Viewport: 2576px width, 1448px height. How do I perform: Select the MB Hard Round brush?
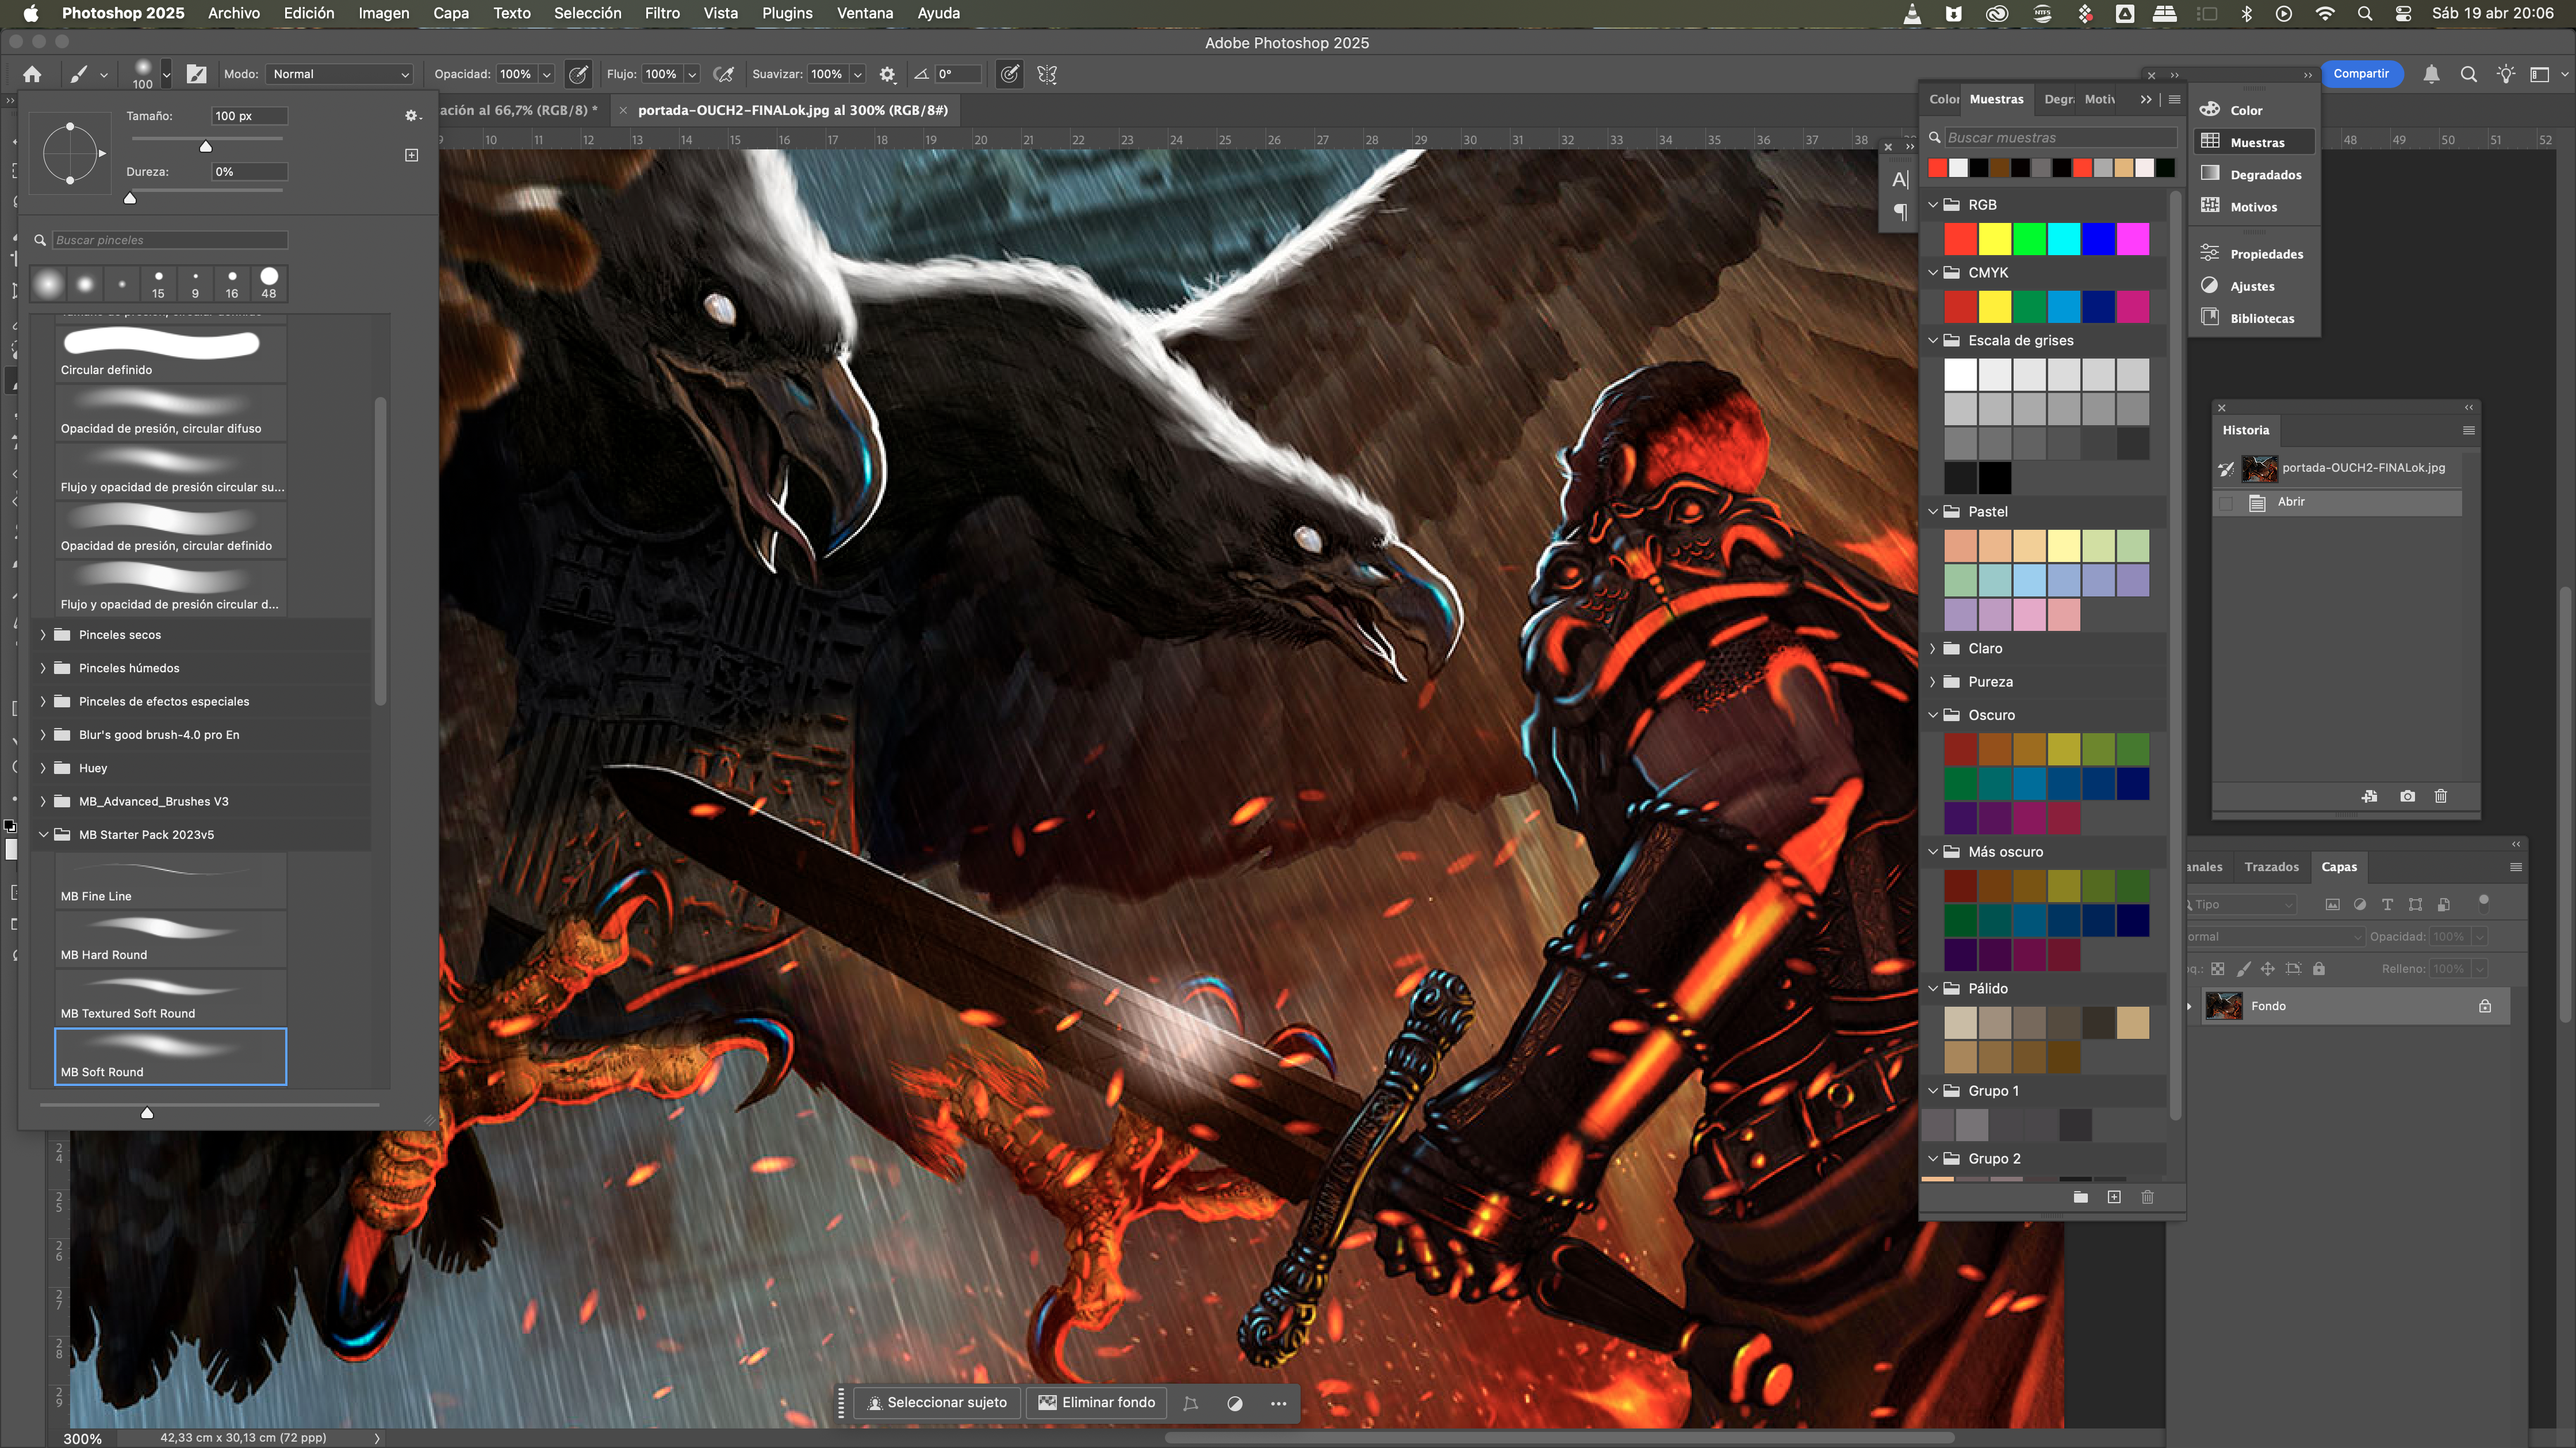point(170,938)
